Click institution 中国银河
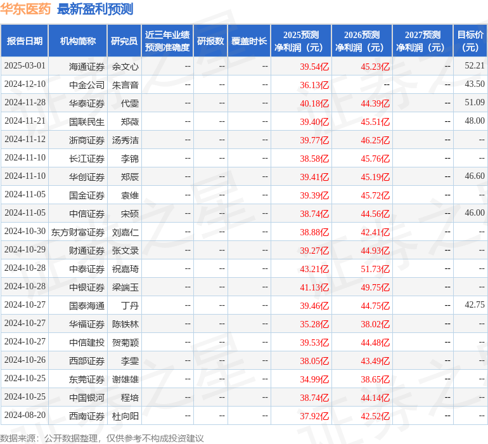The image size is (488, 444). (x=87, y=397)
